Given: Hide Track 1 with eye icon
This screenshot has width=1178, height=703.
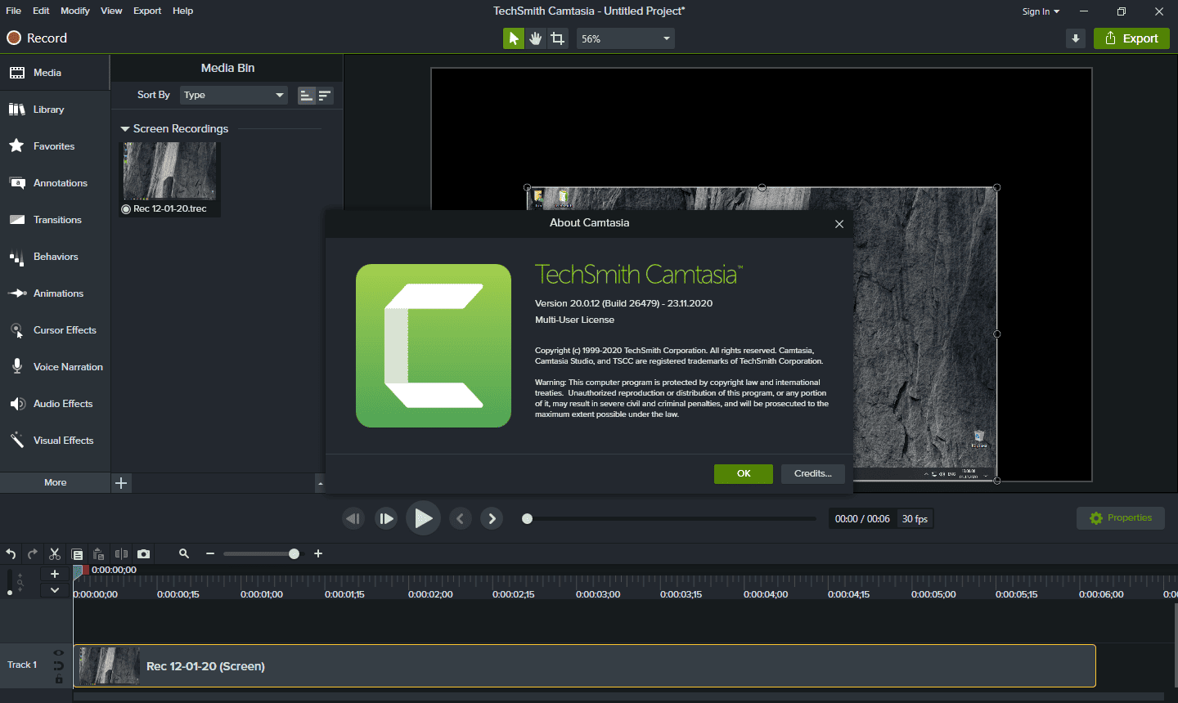Looking at the screenshot, I should pyautogui.click(x=59, y=653).
